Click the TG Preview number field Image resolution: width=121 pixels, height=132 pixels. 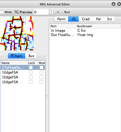coord(41,12)
